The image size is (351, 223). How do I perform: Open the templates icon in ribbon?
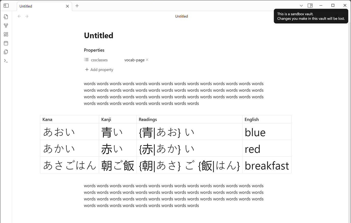pyautogui.click(x=6, y=52)
